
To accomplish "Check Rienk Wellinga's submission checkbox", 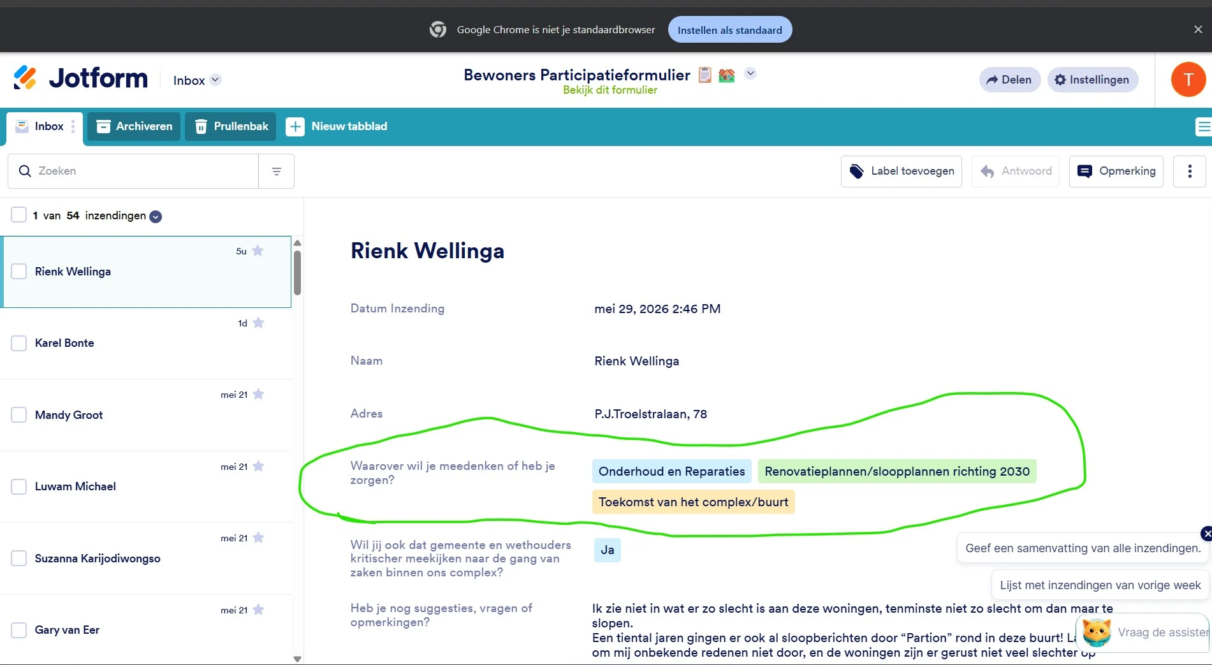I will pos(19,272).
